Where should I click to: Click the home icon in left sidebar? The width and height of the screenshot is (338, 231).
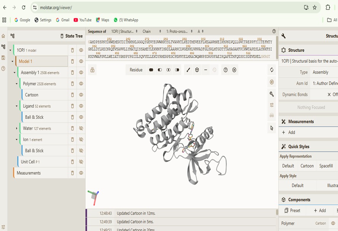click(x=3, y=36)
